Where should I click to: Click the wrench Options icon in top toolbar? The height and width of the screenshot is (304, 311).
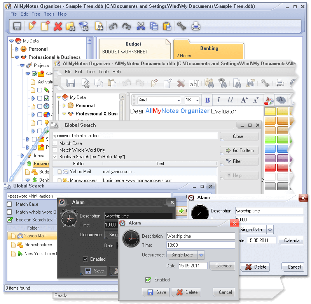181,26
